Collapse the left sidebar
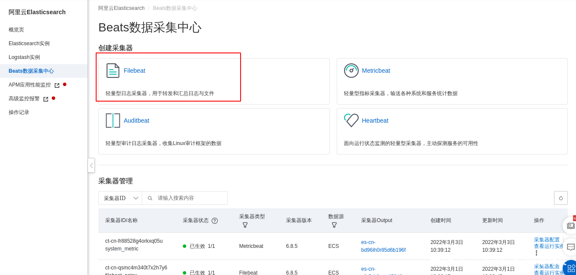This screenshot has height=275, width=576. pyautogui.click(x=91, y=165)
